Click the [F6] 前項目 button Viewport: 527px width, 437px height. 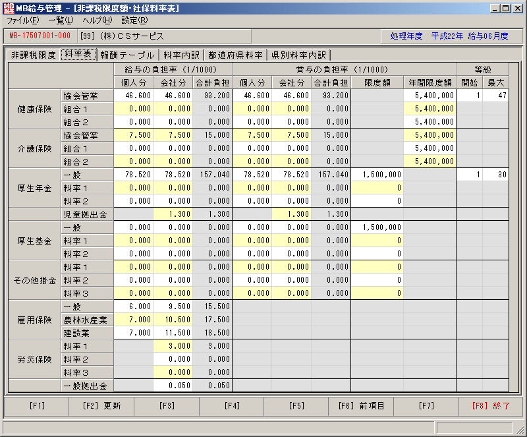pyautogui.click(x=361, y=406)
